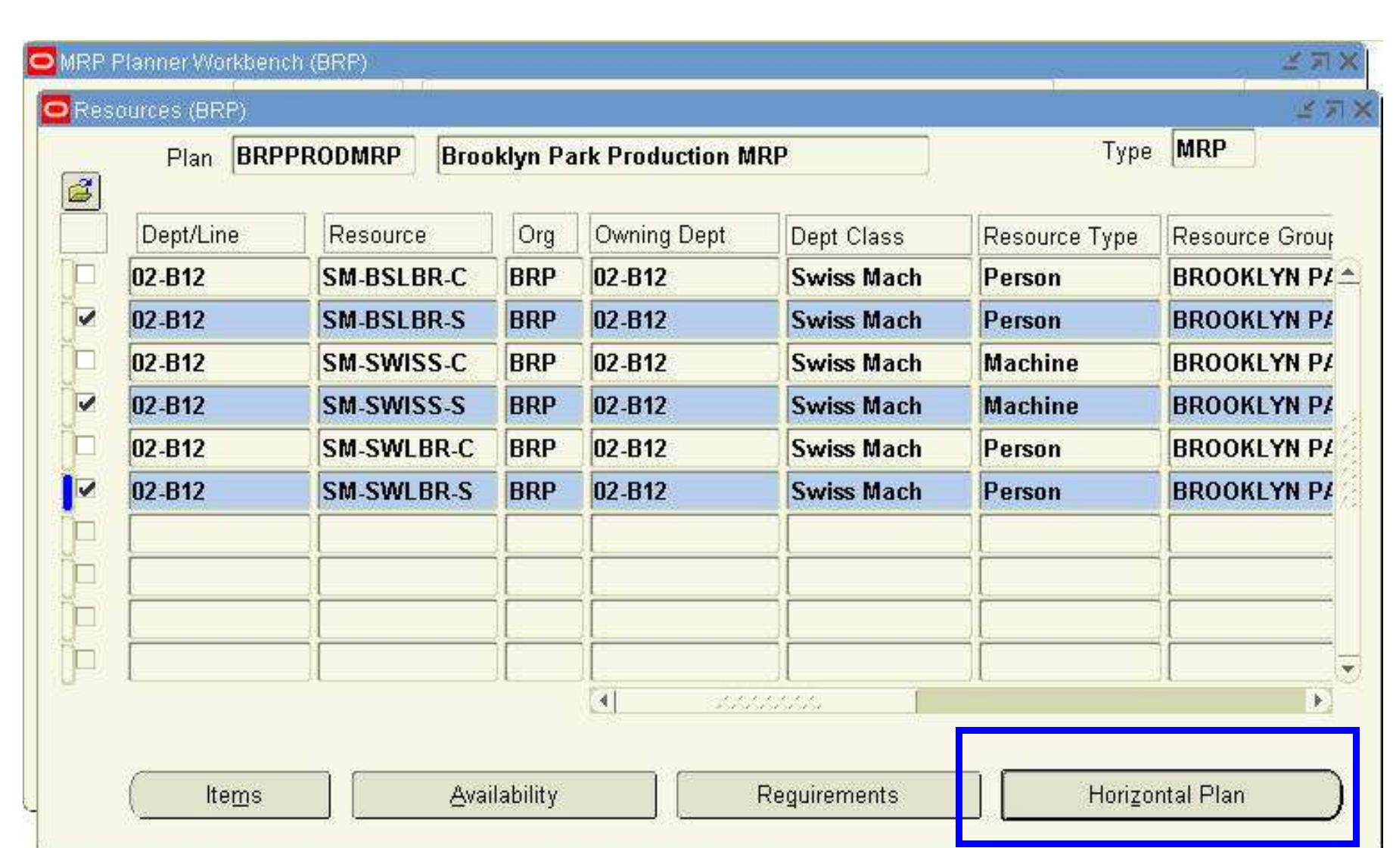1396x848 pixels.
Task: Close the Resources (BRP) window
Action: pos(1362,110)
